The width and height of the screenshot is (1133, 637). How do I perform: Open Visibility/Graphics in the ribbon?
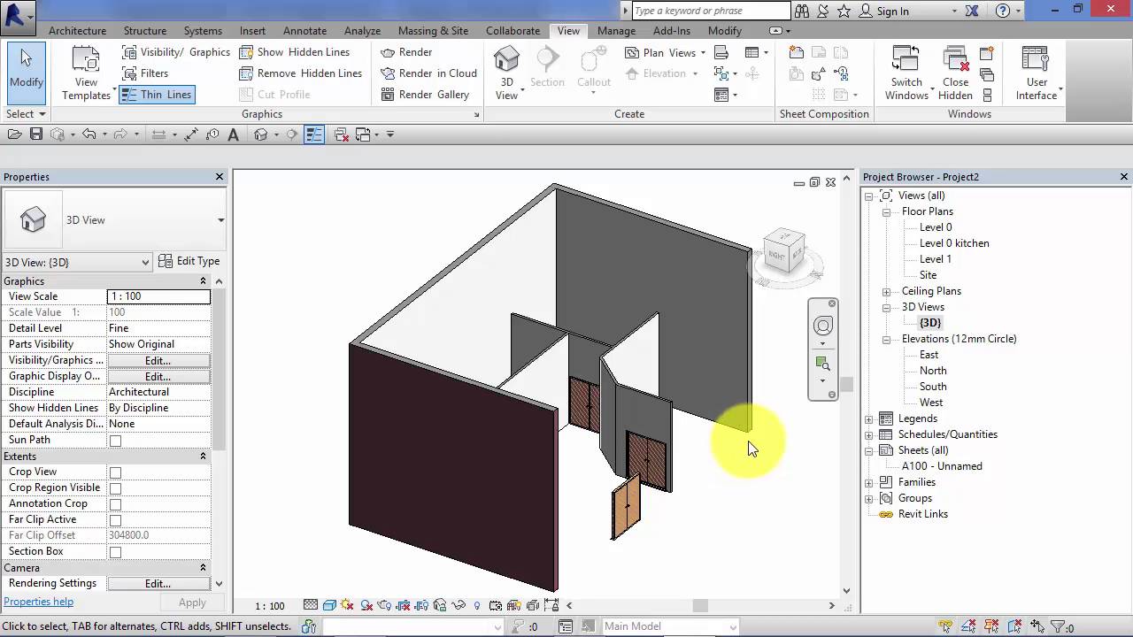tap(175, 52)
